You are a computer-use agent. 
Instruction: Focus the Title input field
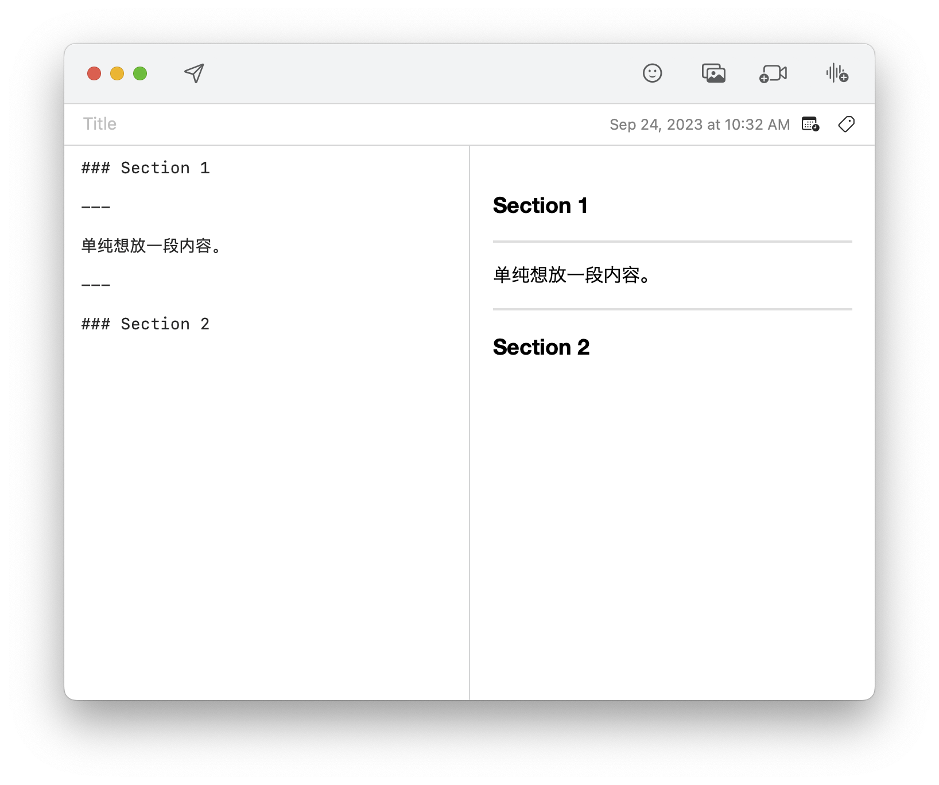[230, 124]
